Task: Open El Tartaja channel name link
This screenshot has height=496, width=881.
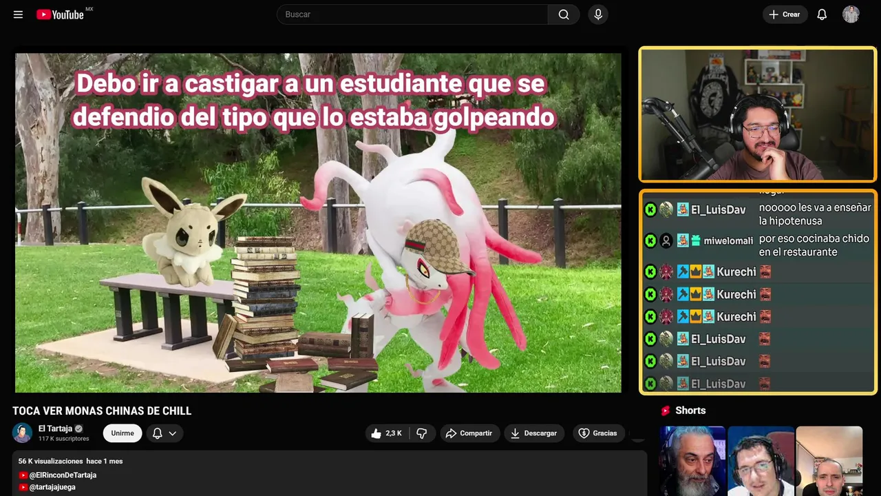Action: (55, 428)
